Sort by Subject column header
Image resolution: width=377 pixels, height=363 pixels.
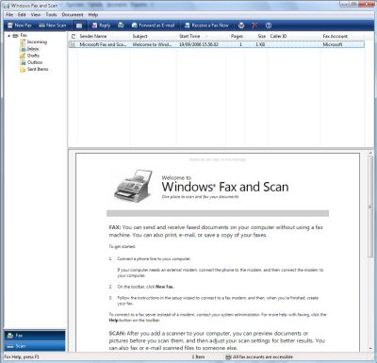[x=154, y=36]
